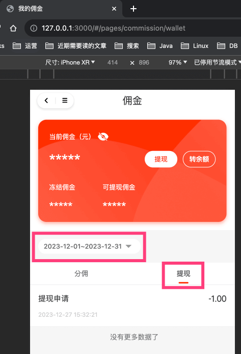Click the 提现申请 record row

pyautogui.click(x=132, y=306)
